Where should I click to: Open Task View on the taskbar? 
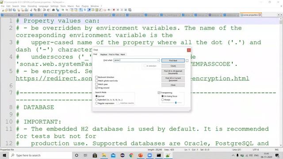pos(85,155)
